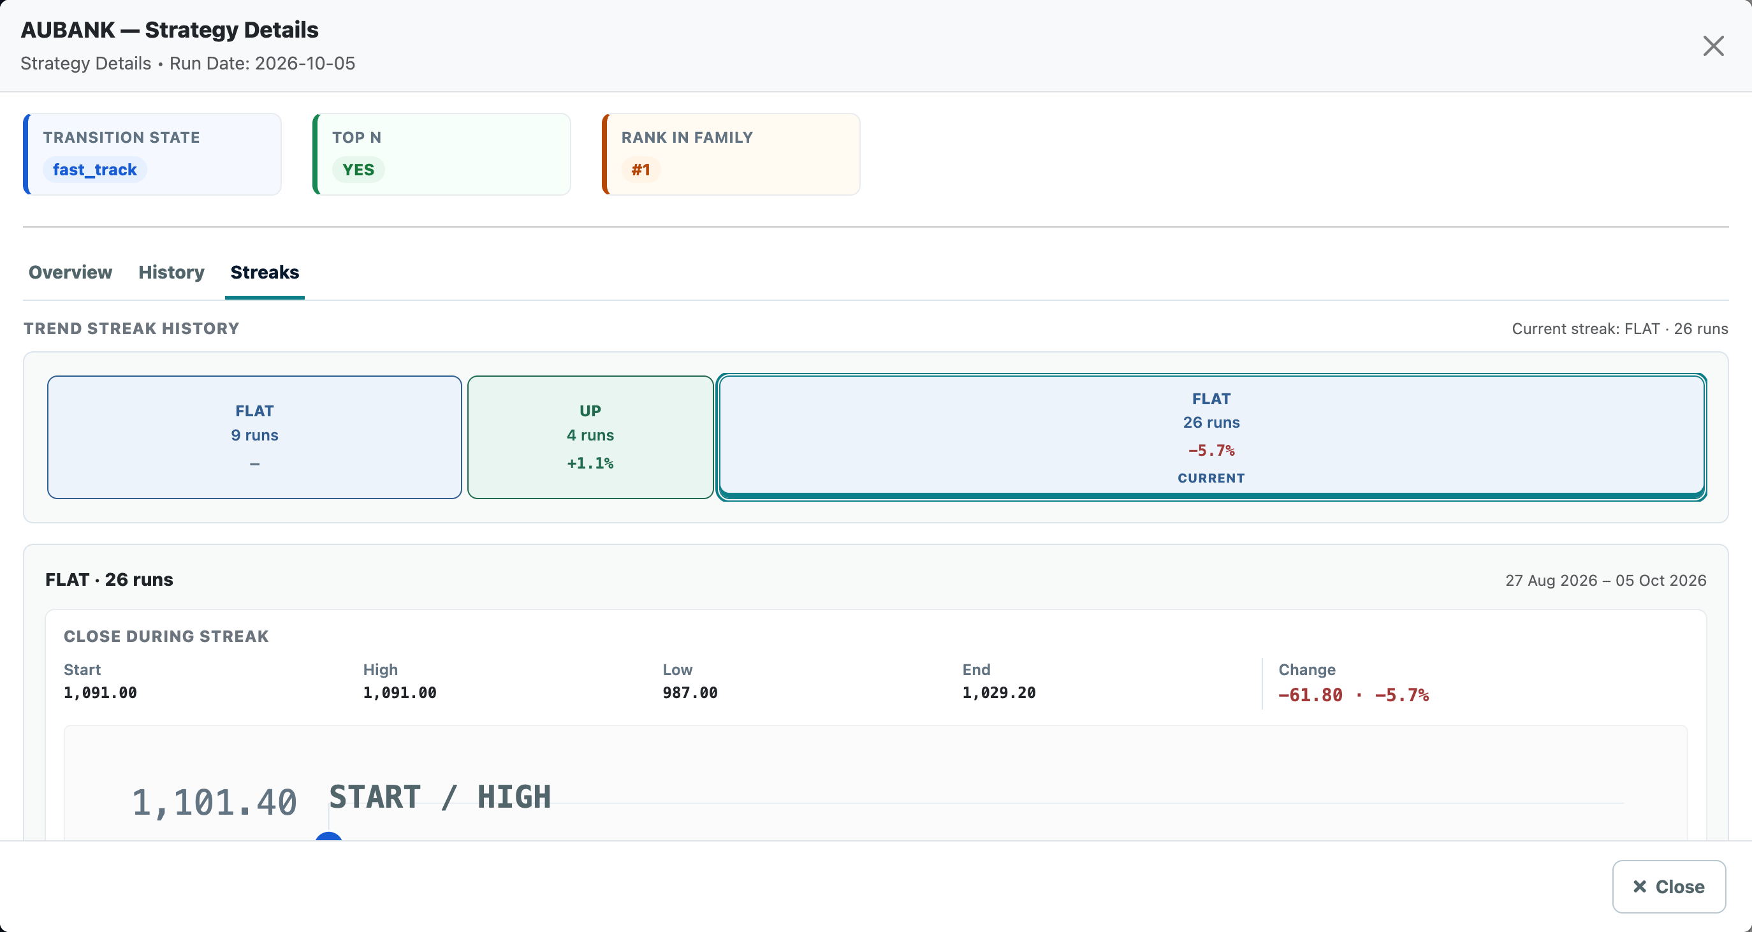Click the AUBANK — Strategy Details title

tap(170, 30)
